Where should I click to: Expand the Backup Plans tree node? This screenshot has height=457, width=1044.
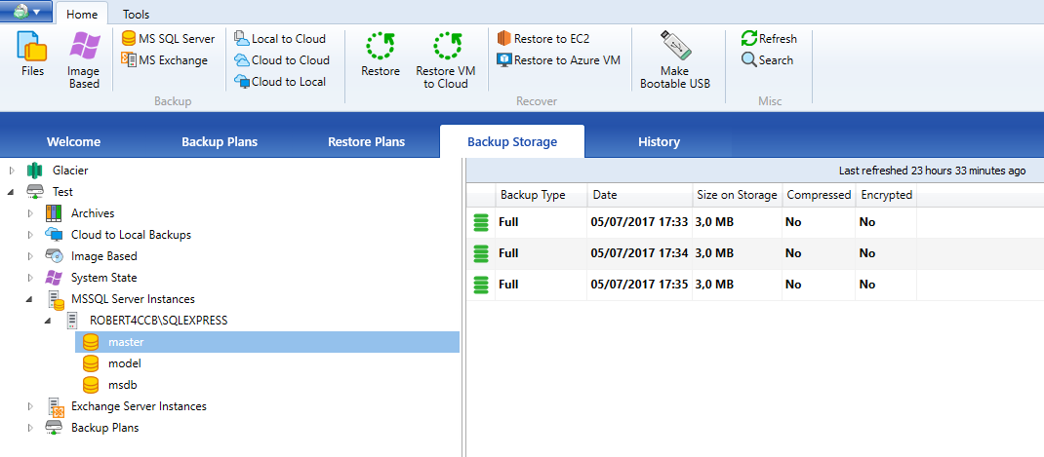30,428
